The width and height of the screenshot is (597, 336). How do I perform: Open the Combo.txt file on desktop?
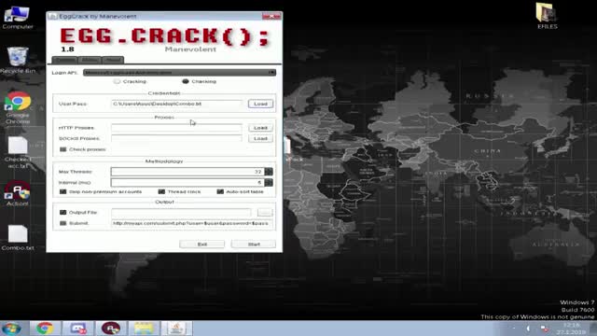tap(18, 237)
